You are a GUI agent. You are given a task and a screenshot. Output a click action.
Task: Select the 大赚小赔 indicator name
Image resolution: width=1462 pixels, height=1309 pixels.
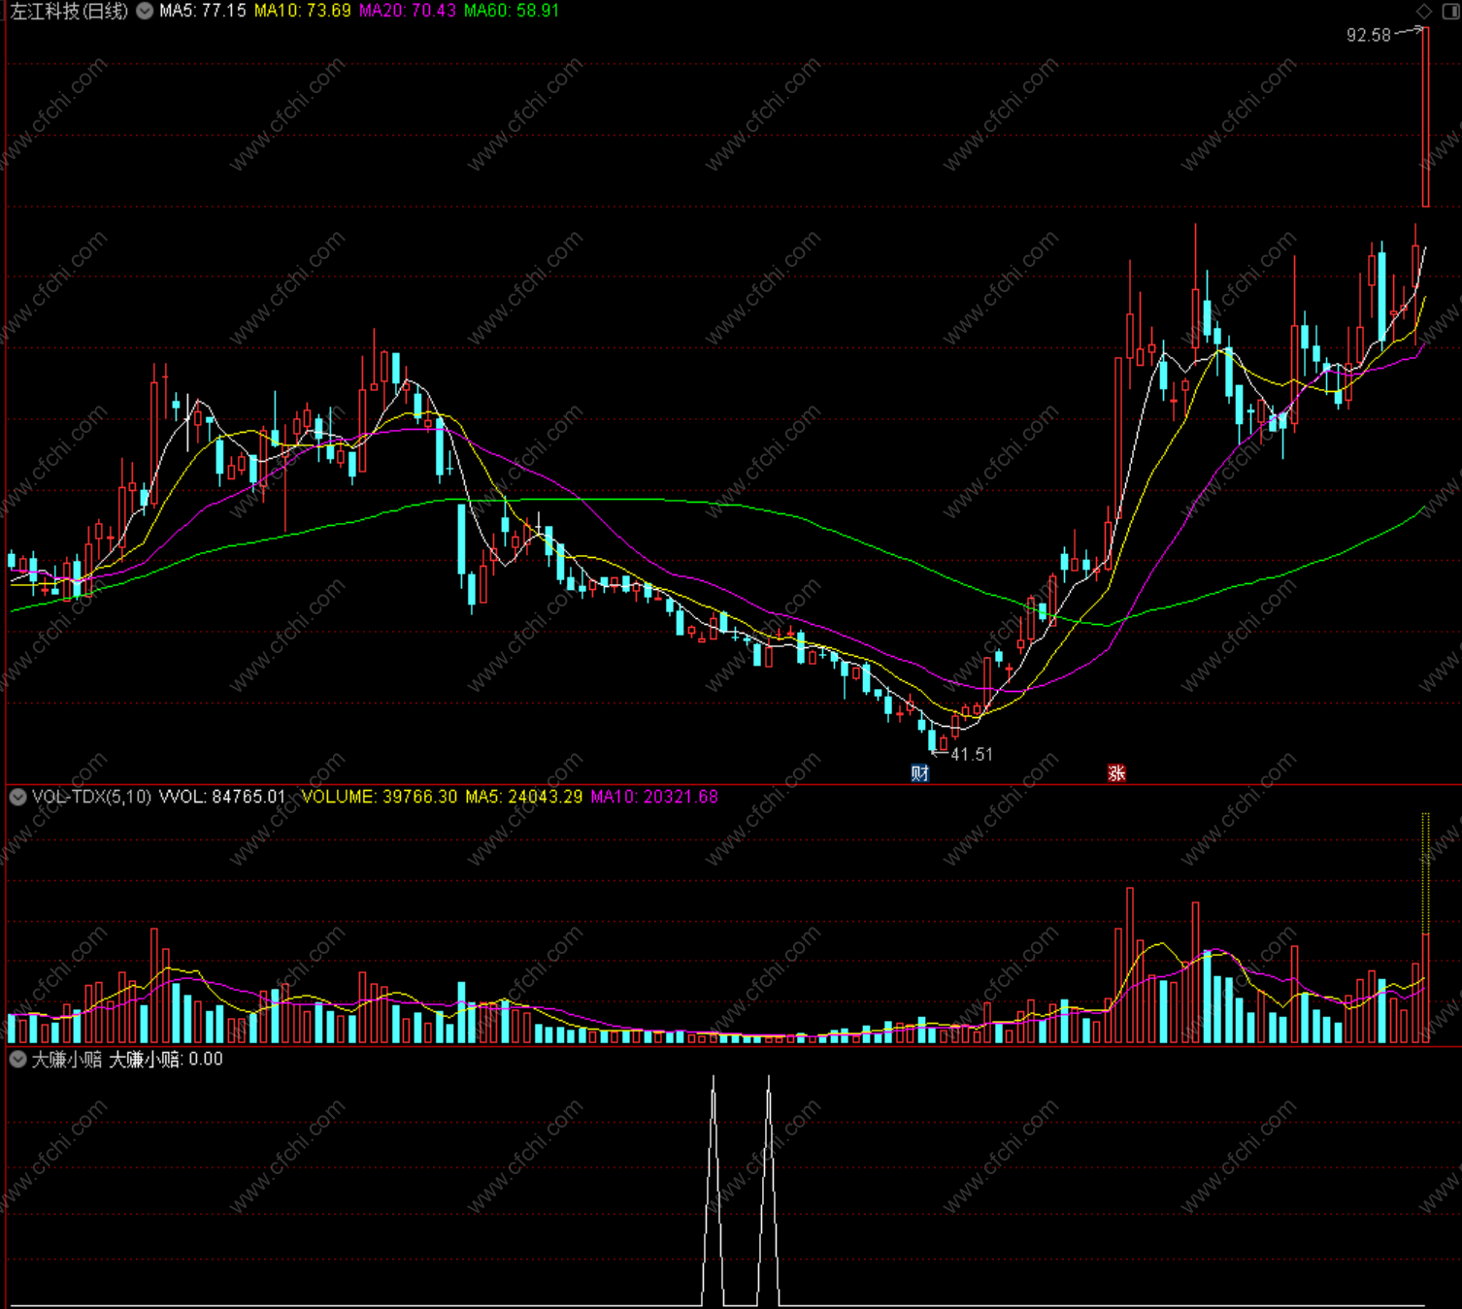tap(66, 1059)
